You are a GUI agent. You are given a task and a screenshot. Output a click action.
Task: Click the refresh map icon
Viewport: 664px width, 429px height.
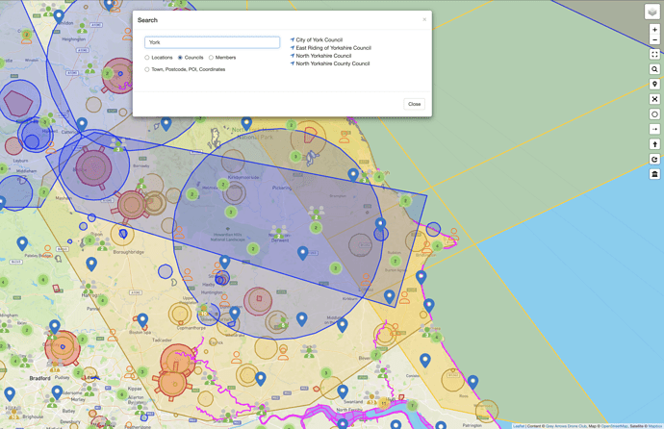[654, 160]
